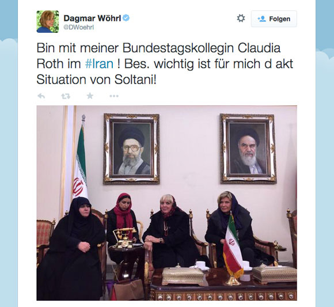
Task: Enlarge the attached photo of four seated women
Action: coord(167,203)
